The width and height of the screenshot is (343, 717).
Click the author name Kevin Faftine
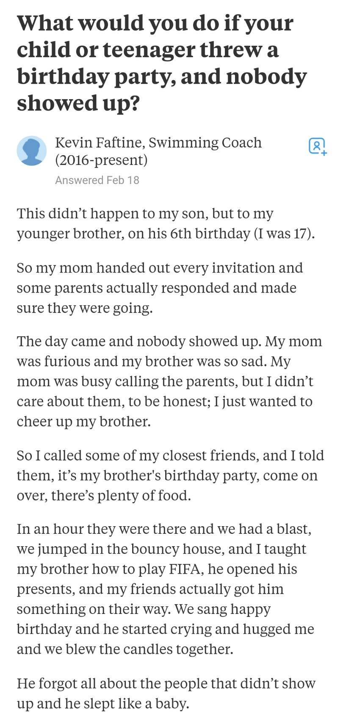point(99,142)
